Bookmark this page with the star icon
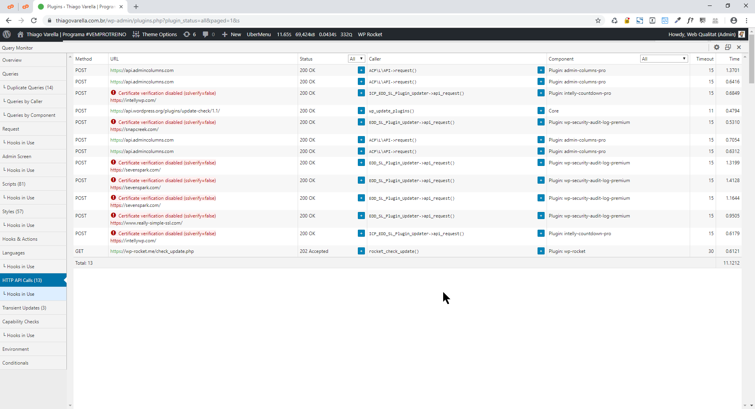 [x=598, y=20]
